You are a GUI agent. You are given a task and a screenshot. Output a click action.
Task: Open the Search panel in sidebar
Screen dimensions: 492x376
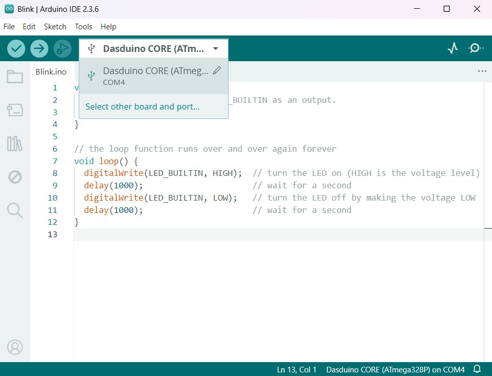(15, 210)
